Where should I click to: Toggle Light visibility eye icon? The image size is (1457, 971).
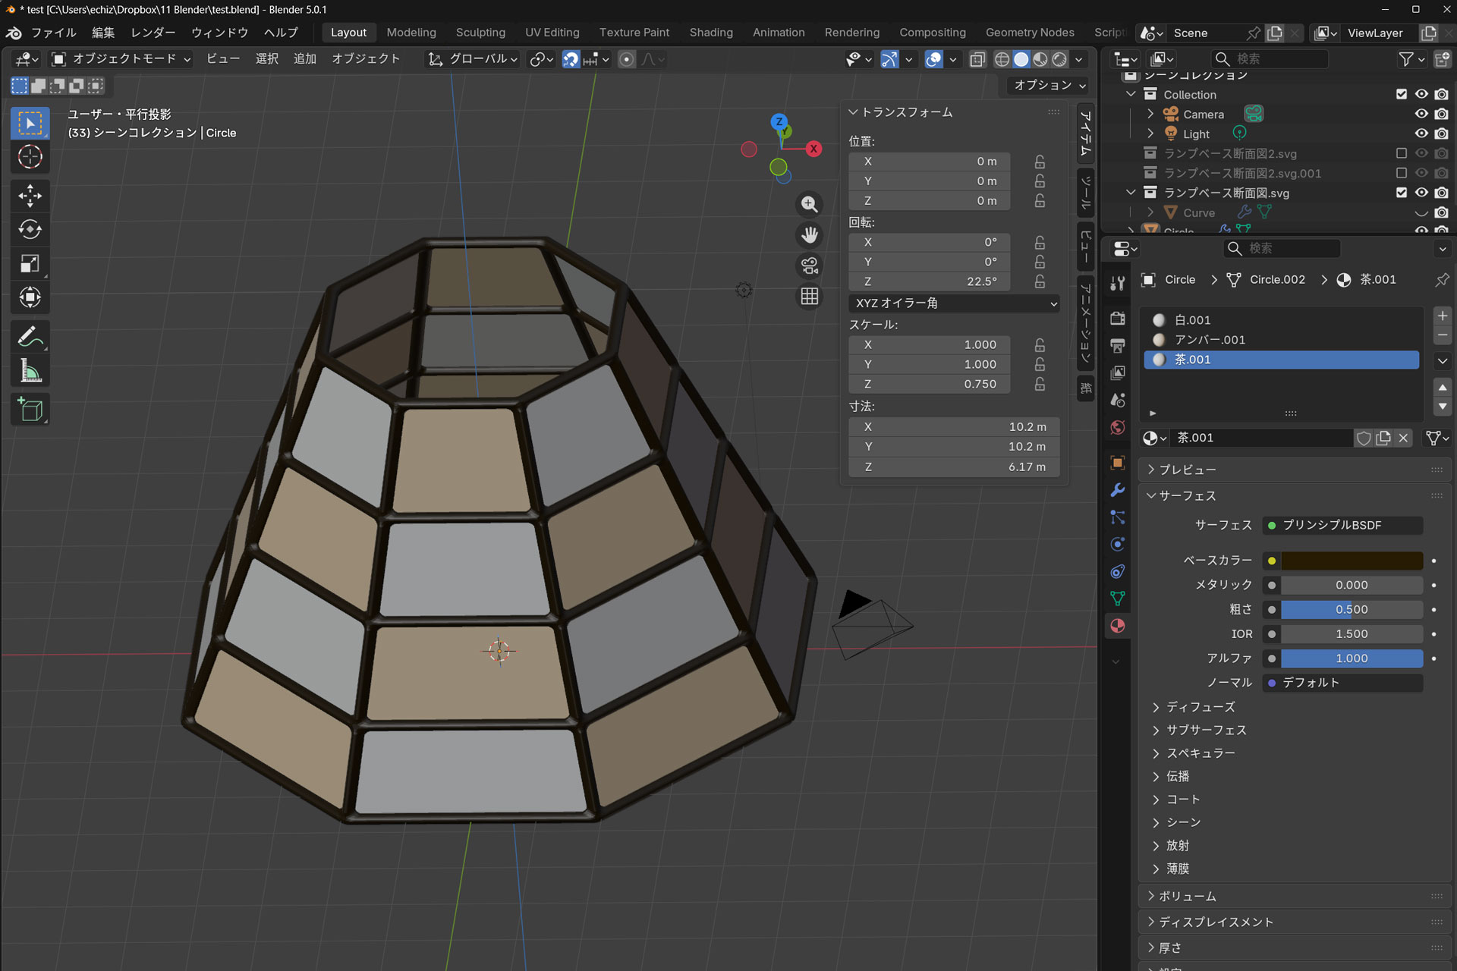[x=1421, y=134]
